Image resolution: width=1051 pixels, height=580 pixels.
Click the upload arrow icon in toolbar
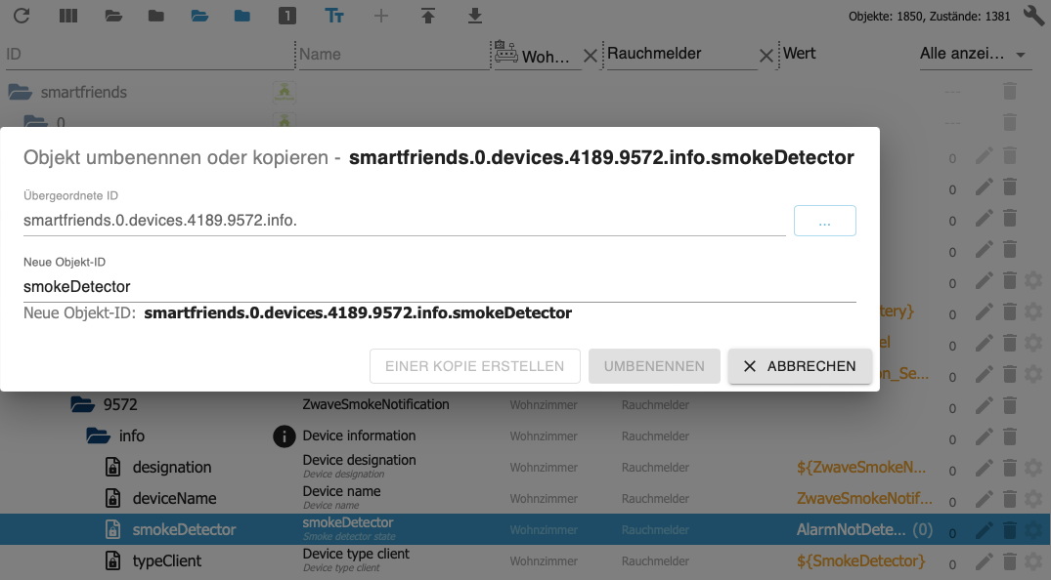pos(427,16)
